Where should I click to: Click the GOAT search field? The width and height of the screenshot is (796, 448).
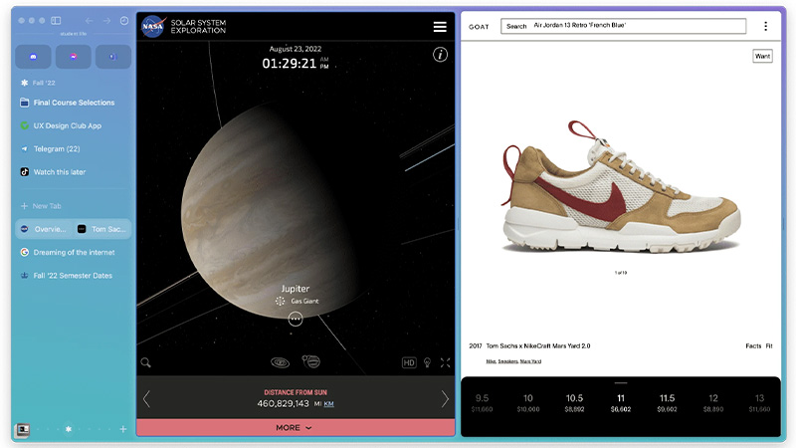click(x=624, y=26)
